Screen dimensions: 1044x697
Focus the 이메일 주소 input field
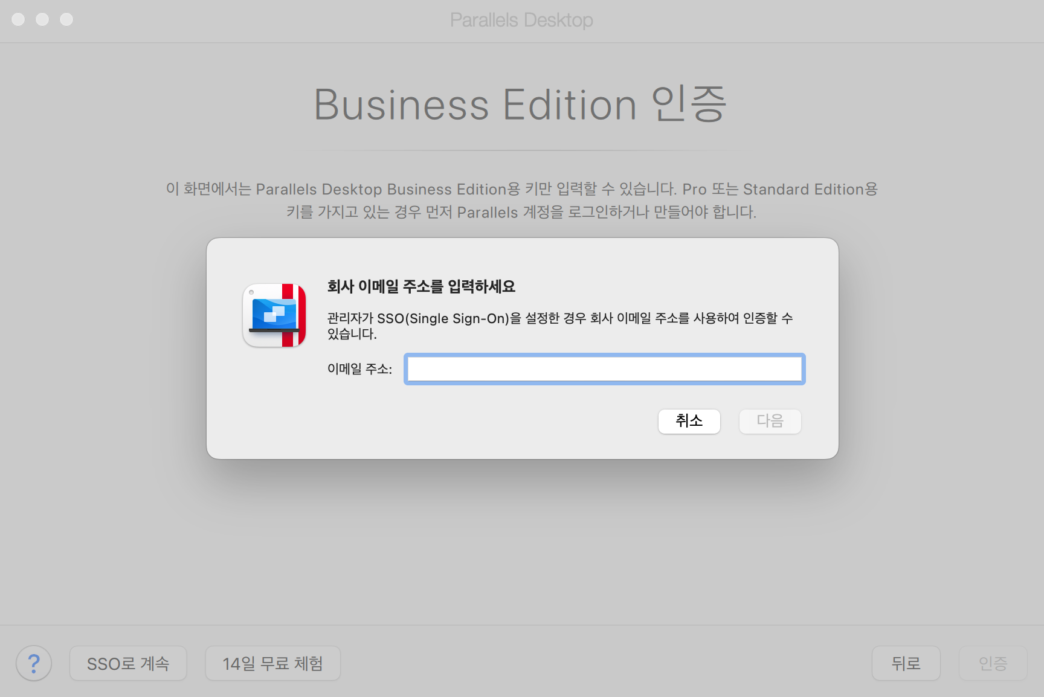coord(605,369)
